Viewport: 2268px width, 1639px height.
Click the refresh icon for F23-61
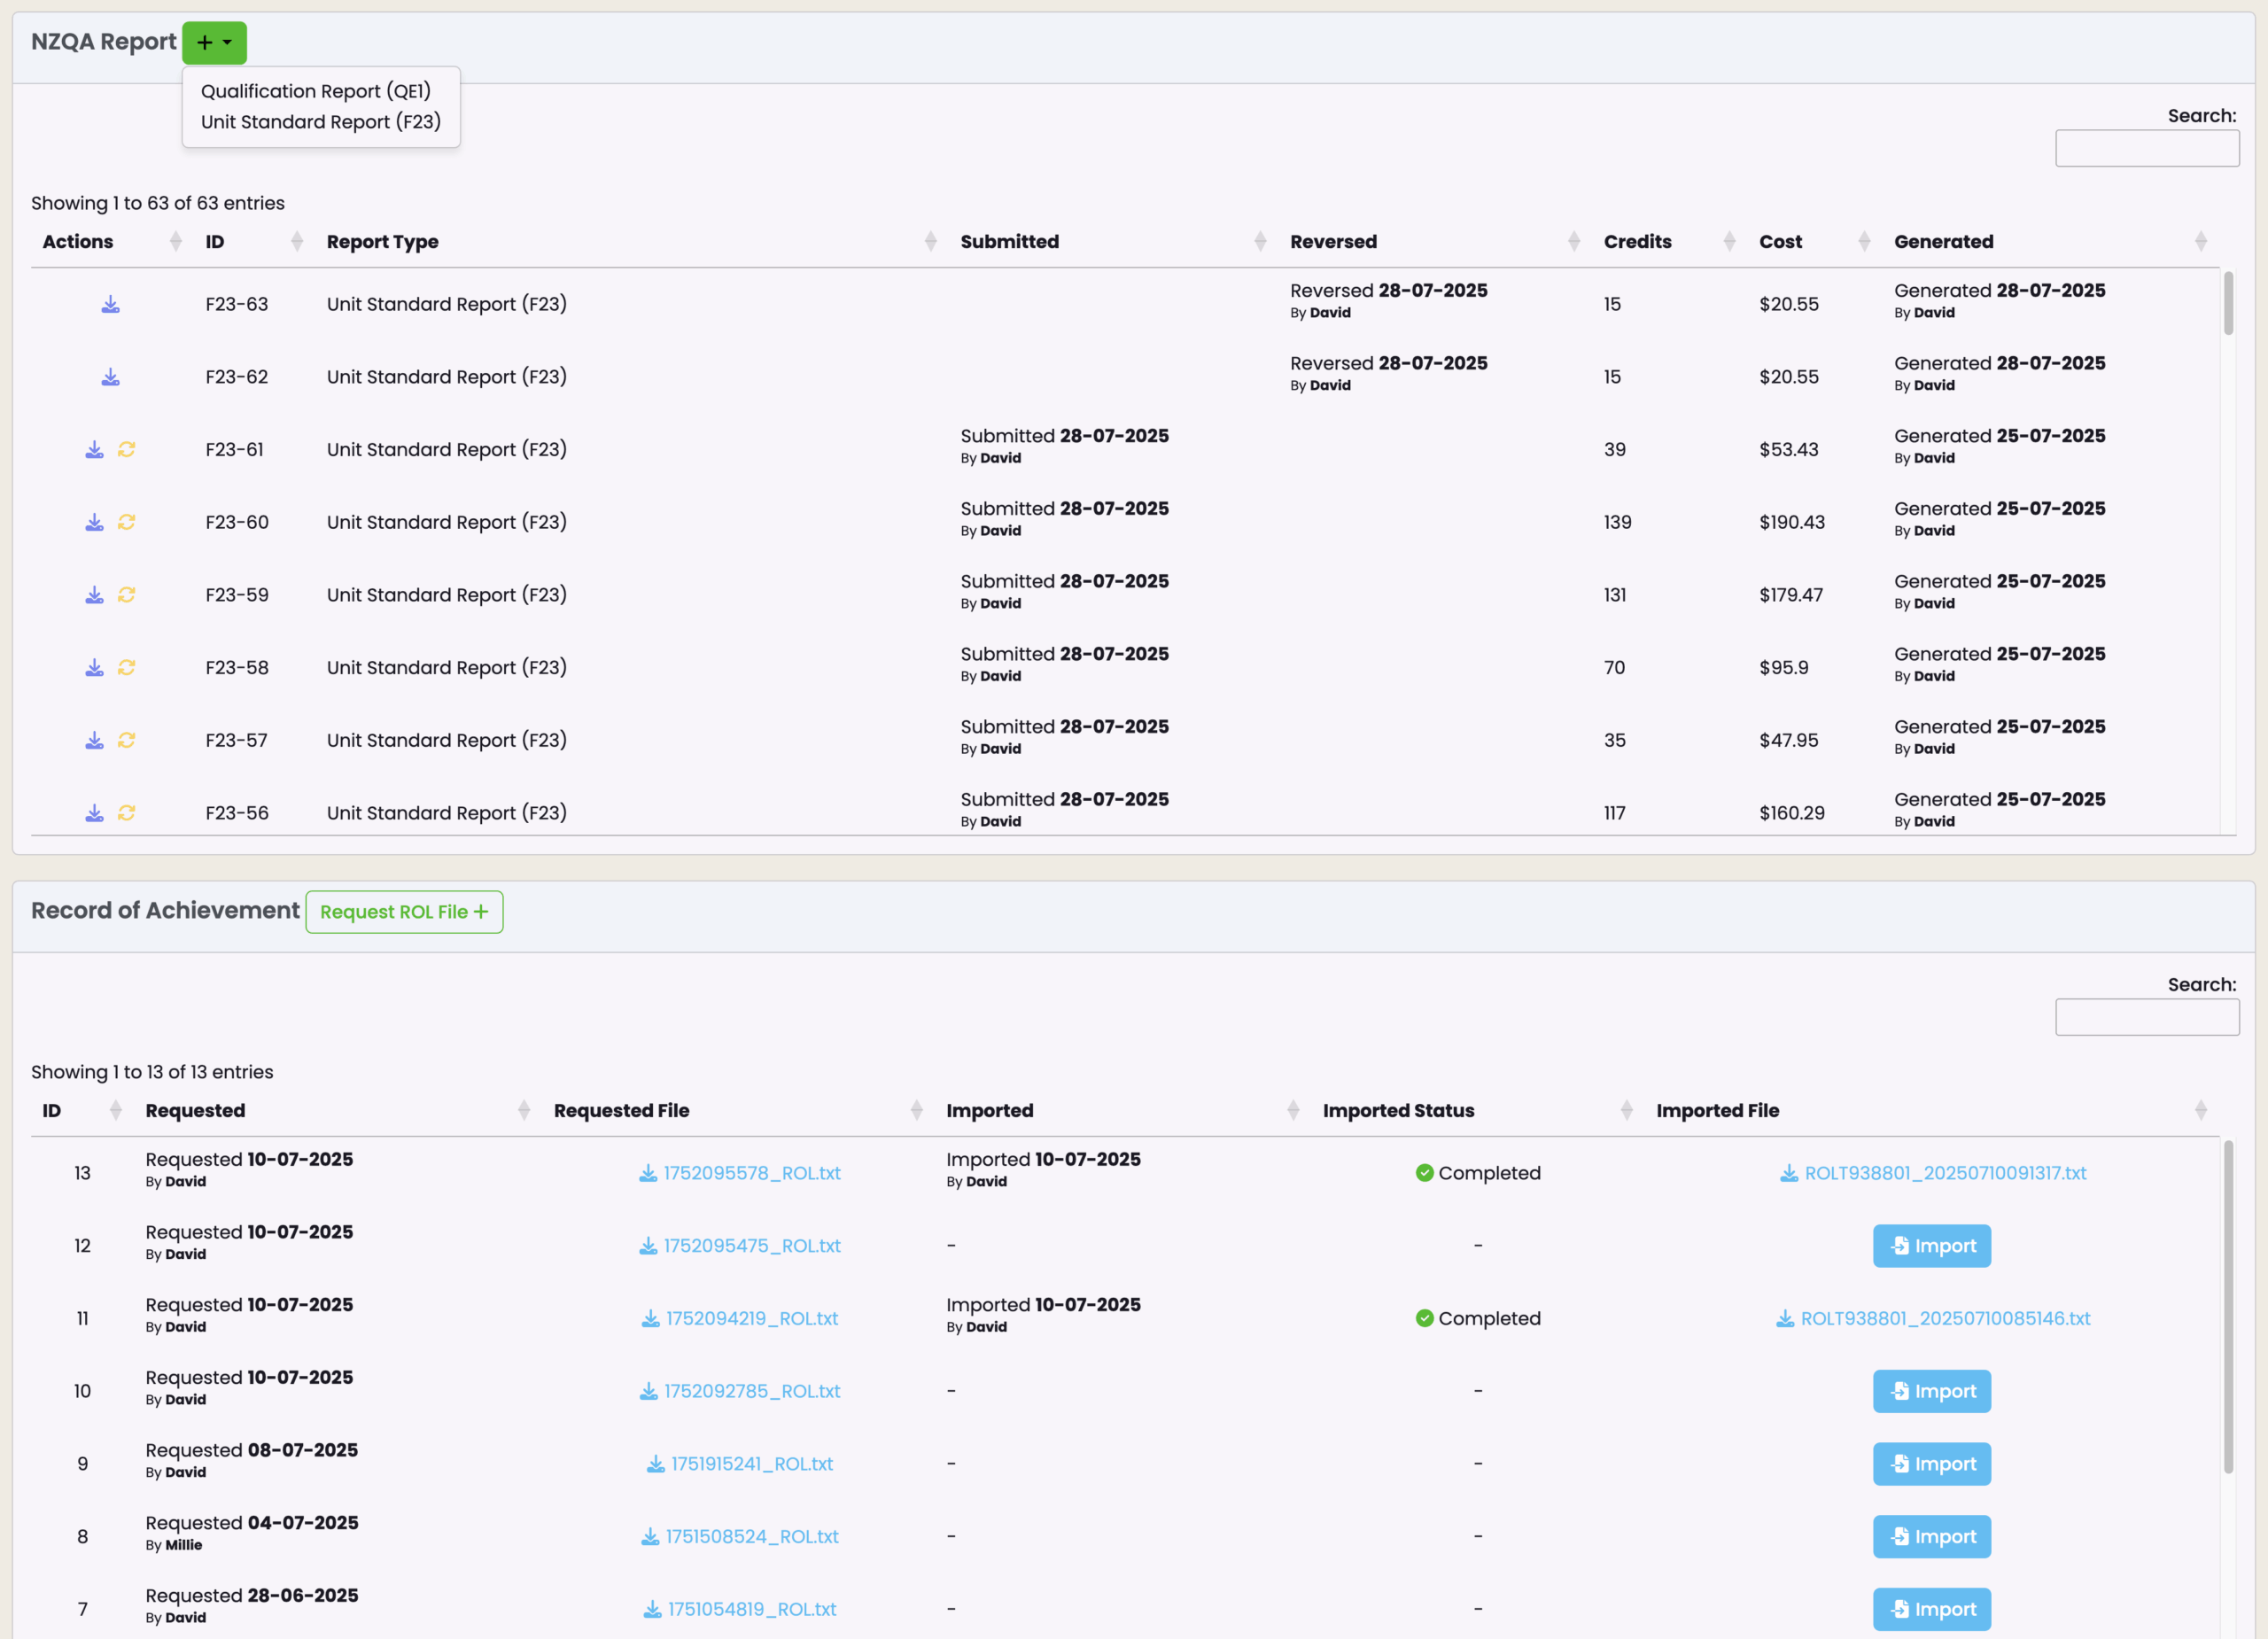126,450
